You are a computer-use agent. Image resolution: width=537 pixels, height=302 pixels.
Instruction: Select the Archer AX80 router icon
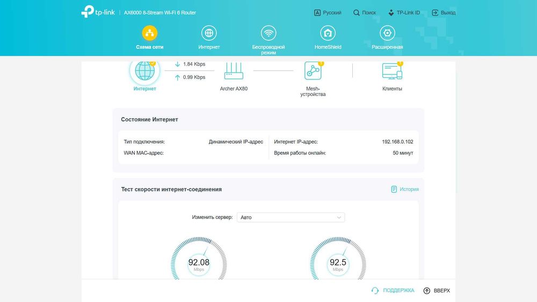tap(234, 71)
